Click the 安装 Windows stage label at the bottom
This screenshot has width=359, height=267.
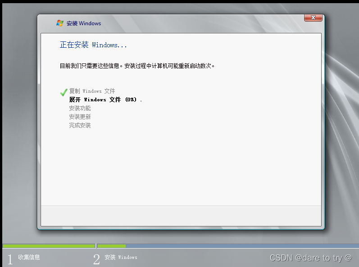click(x=121, y=257)
